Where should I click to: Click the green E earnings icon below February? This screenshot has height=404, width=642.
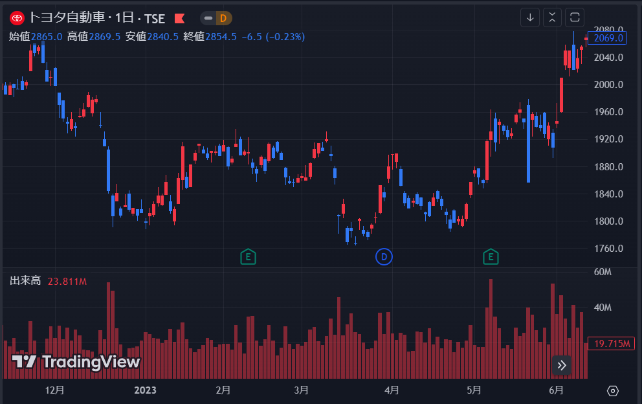point(248,256)
